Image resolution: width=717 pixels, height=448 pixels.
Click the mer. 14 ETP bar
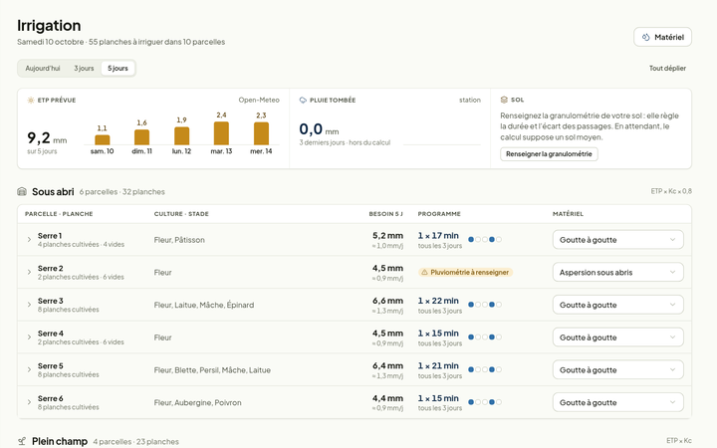click(x=261, y=133)
